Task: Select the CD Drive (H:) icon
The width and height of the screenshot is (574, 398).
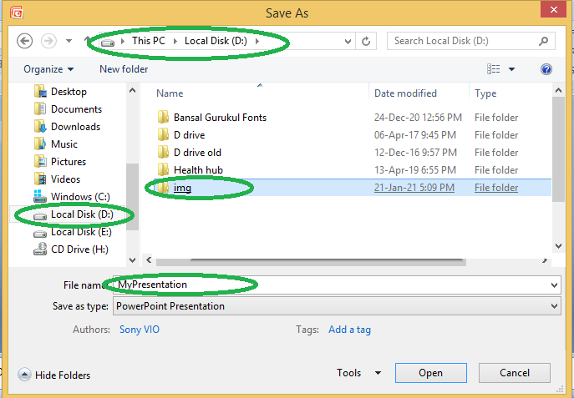Action: pos(40,249)
